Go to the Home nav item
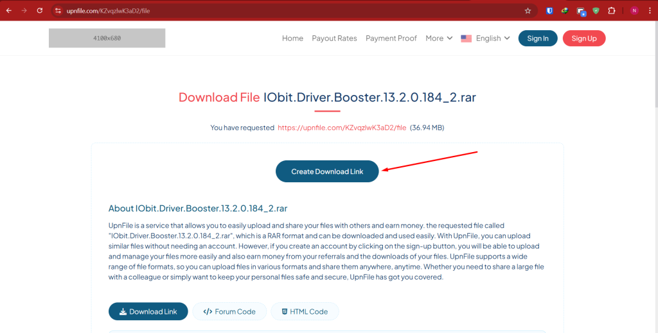658x333 pixels. tap(292, 38)
